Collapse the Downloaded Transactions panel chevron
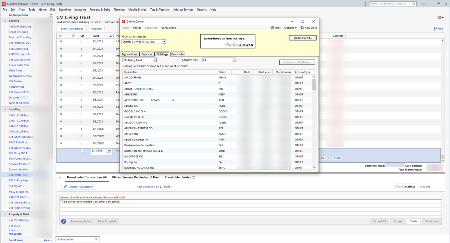Screen dimensions: 450x243 tap(60, 177)
